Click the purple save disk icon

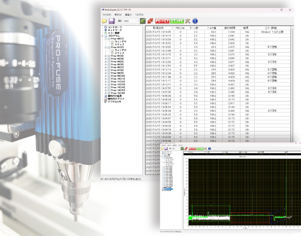pos(112,21)
